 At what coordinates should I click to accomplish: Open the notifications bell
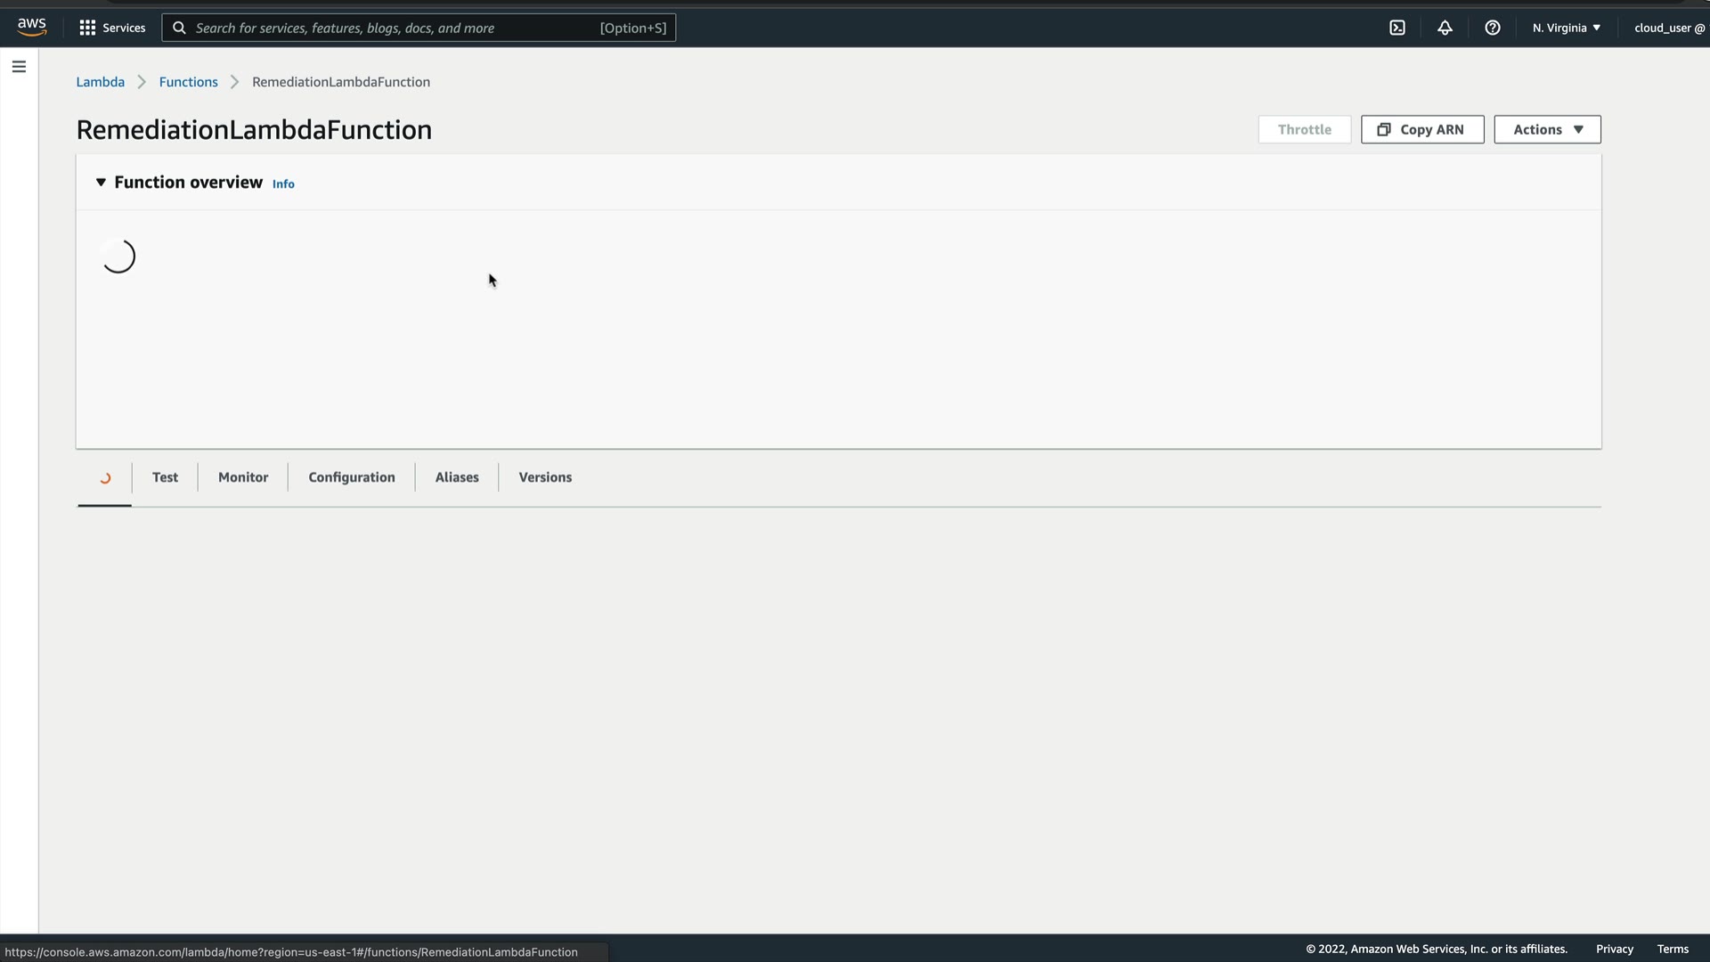1445,28
